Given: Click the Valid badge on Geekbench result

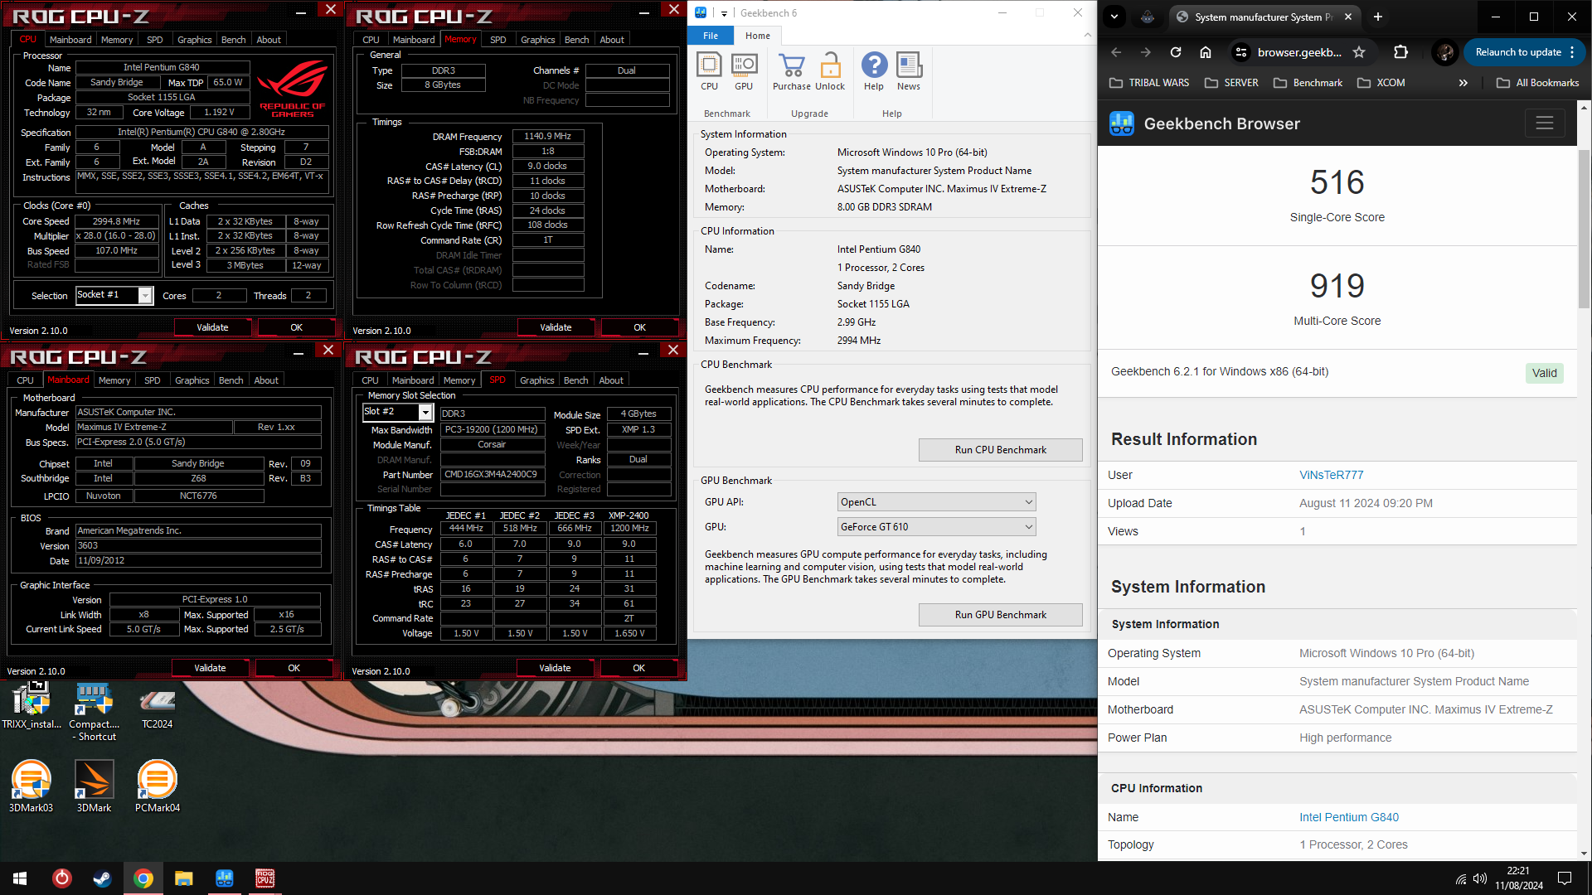Looking at the screenshot, I should point(1544,373).
